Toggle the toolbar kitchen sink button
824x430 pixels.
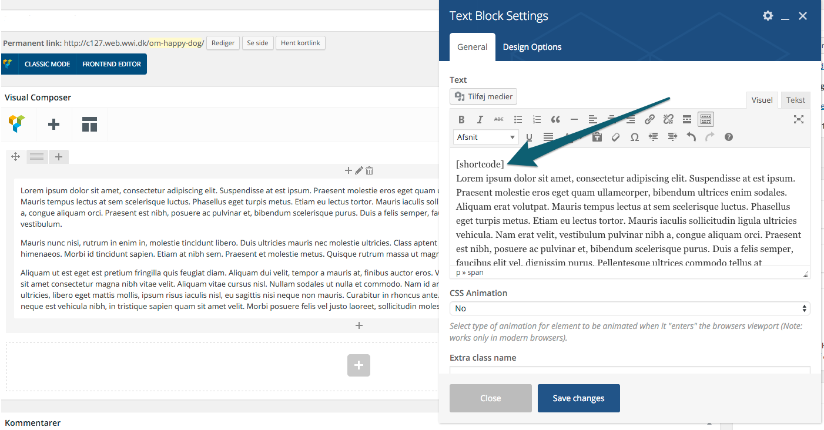click(705, 120)
